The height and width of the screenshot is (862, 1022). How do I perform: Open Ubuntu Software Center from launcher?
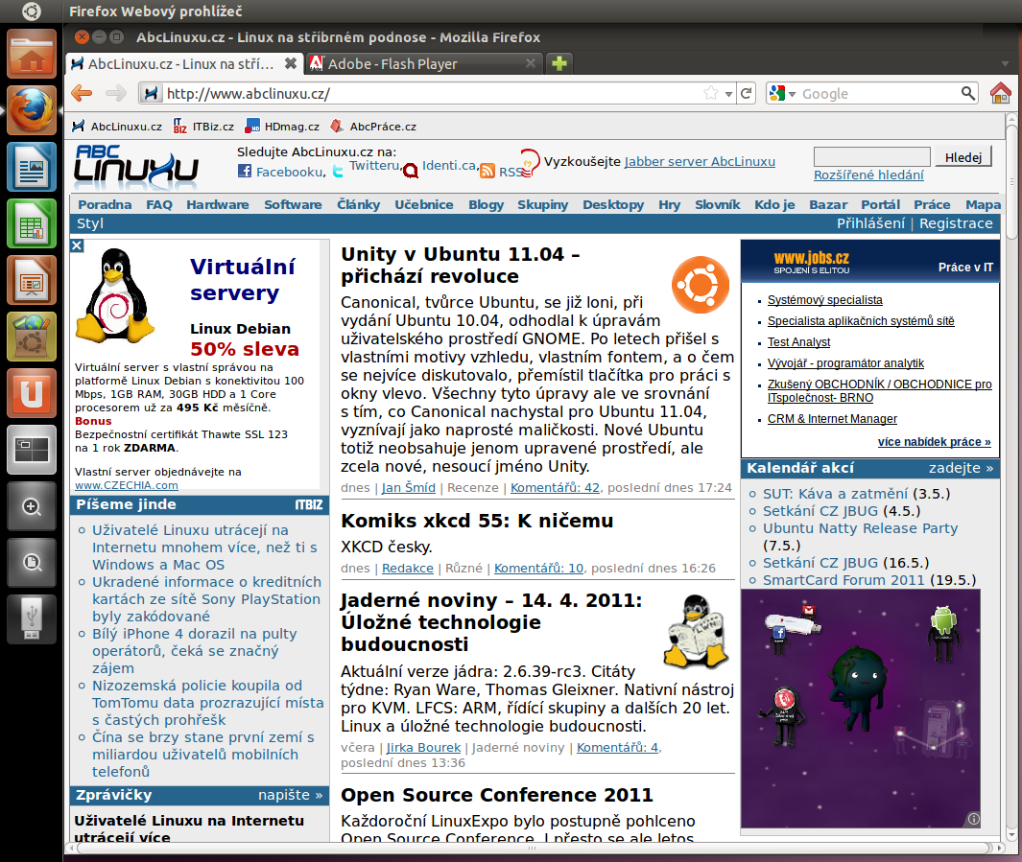(32, 337)
